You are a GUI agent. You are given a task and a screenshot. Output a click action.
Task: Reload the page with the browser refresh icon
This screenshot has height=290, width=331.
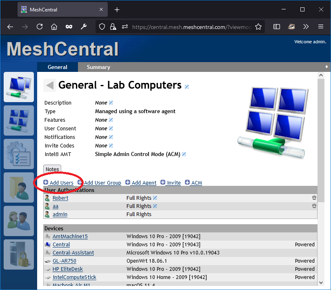39,27
